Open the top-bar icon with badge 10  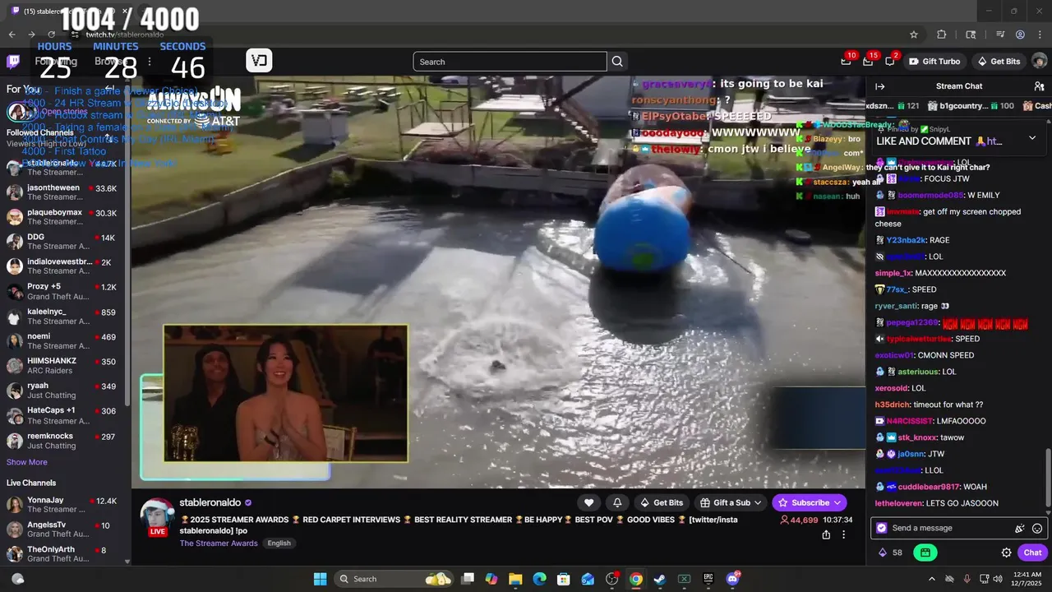pos(846,61)
